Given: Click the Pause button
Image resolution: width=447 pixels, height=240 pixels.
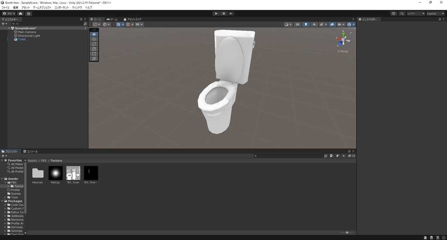Looking at the screenshot, I should pyautogui.click(x=223, y=14).
